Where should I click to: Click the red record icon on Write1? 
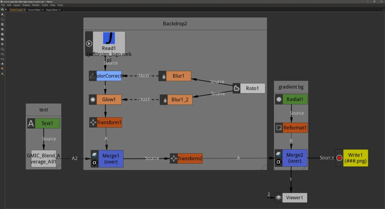point(340,158)
